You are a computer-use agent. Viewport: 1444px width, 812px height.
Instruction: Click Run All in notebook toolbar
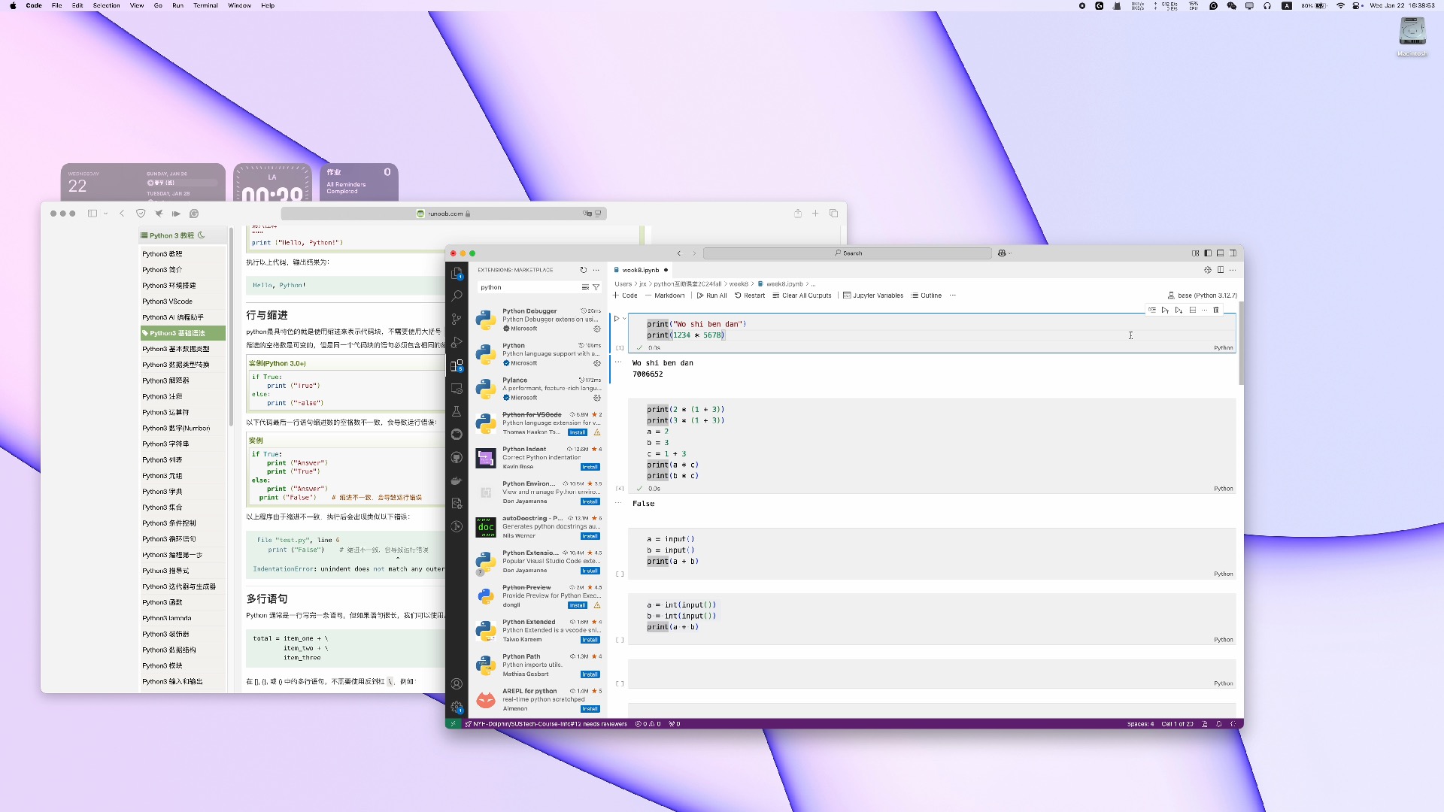click(x=711, y=295)
